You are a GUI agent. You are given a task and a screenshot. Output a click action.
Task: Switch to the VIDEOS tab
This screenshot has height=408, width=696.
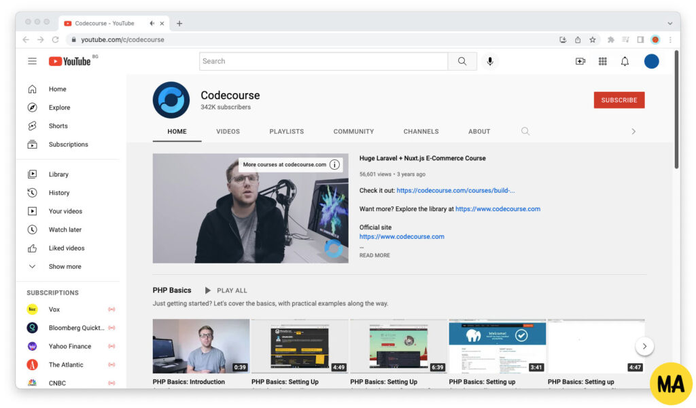[x=228, y=132]
